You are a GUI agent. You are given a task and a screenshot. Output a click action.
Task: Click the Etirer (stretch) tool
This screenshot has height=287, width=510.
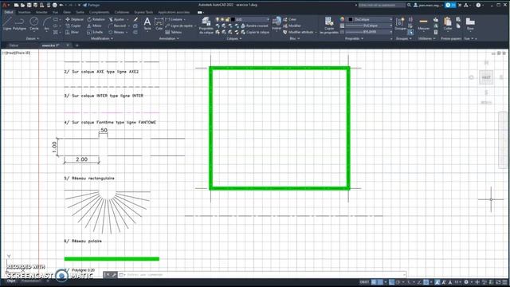click(x=73, y=32)
